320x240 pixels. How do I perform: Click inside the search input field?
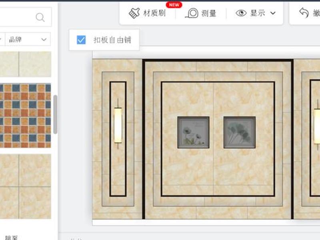26,17
